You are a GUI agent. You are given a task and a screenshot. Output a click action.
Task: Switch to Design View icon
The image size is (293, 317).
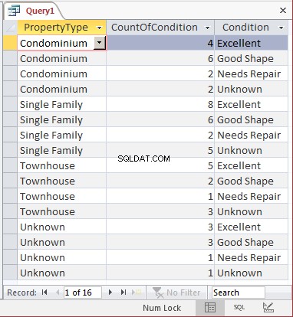click(268, 308)
